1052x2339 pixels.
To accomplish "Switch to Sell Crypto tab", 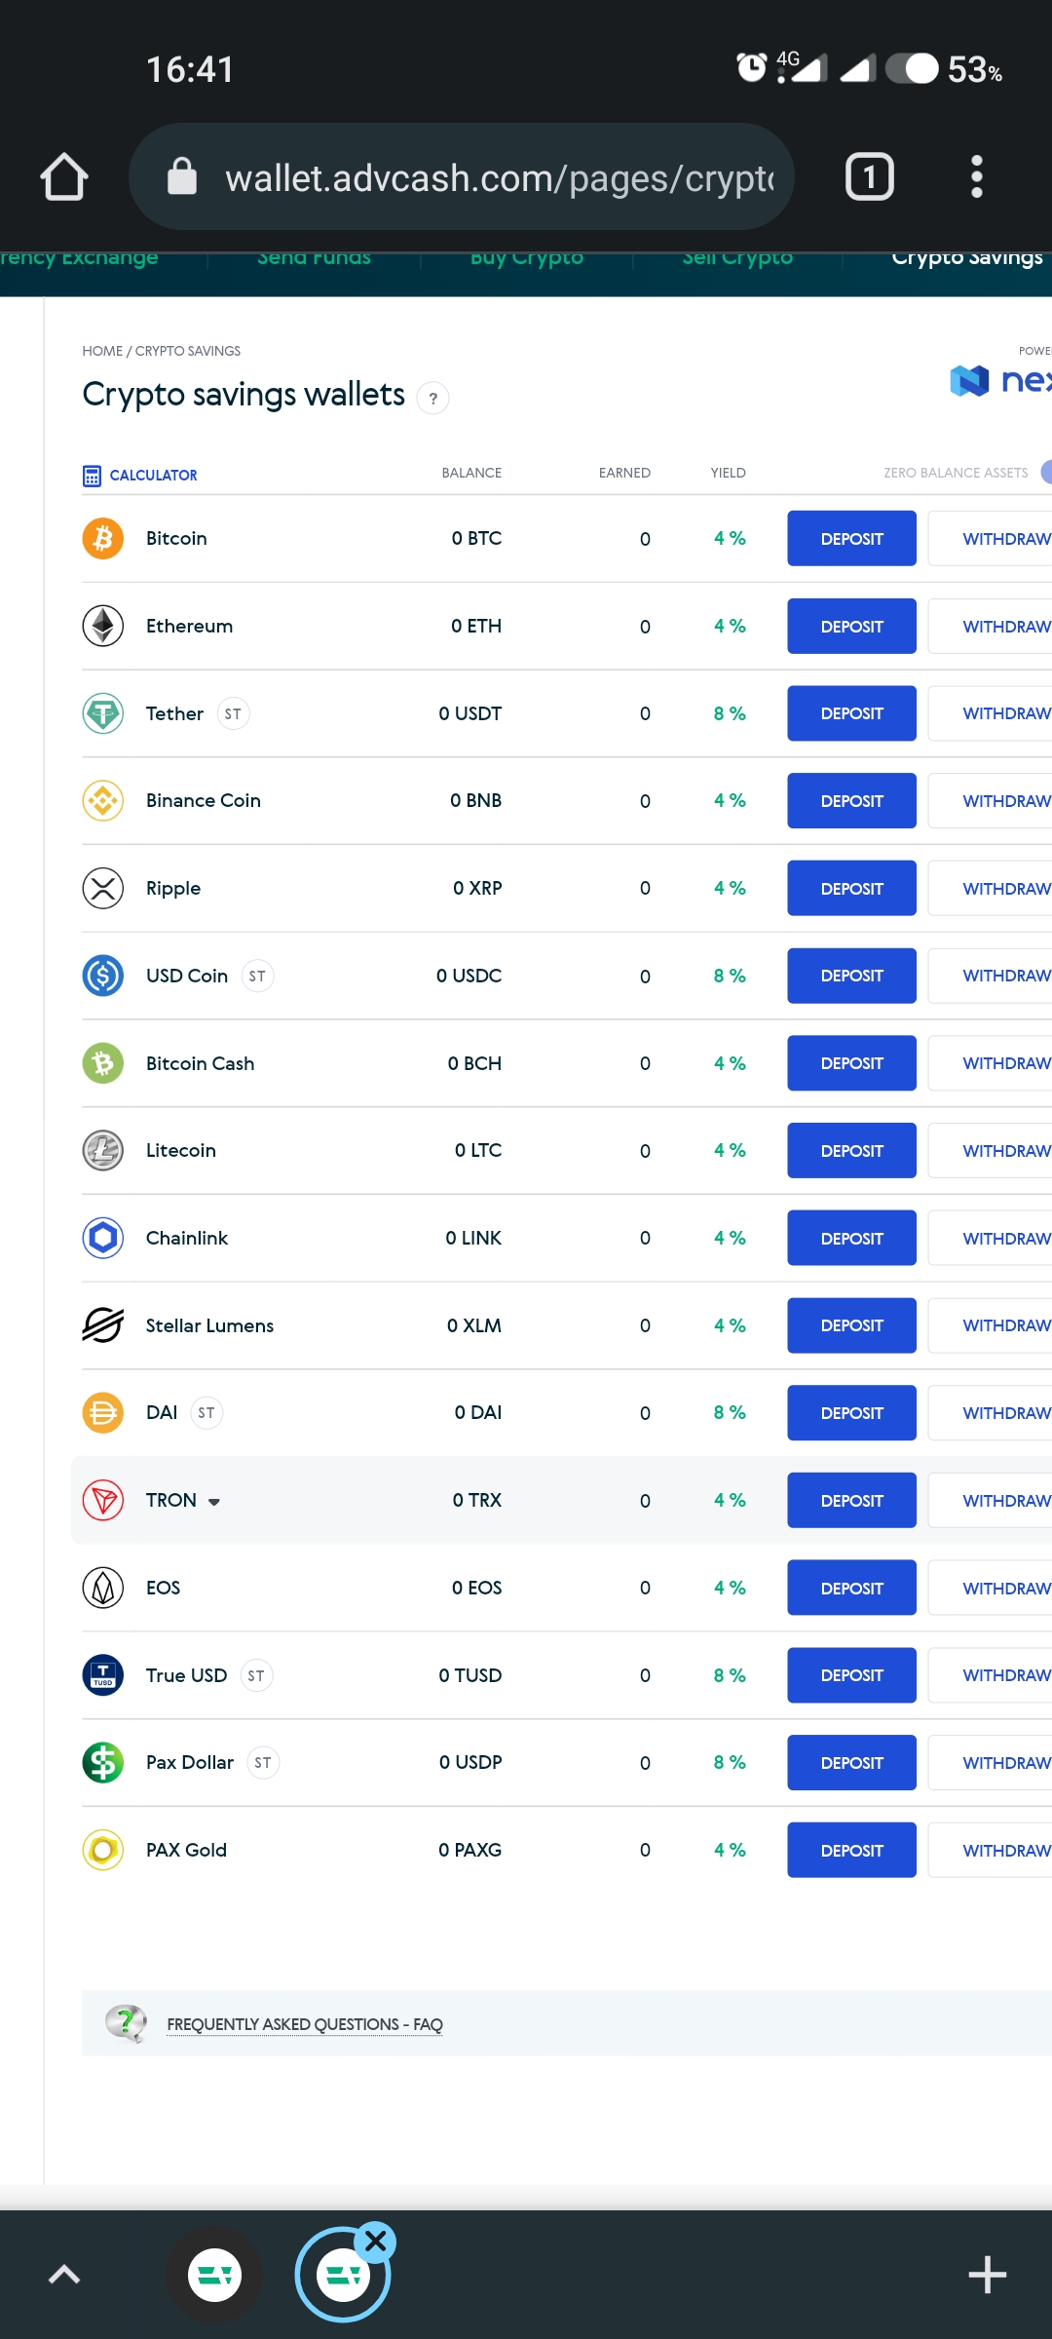I will 737,258.
